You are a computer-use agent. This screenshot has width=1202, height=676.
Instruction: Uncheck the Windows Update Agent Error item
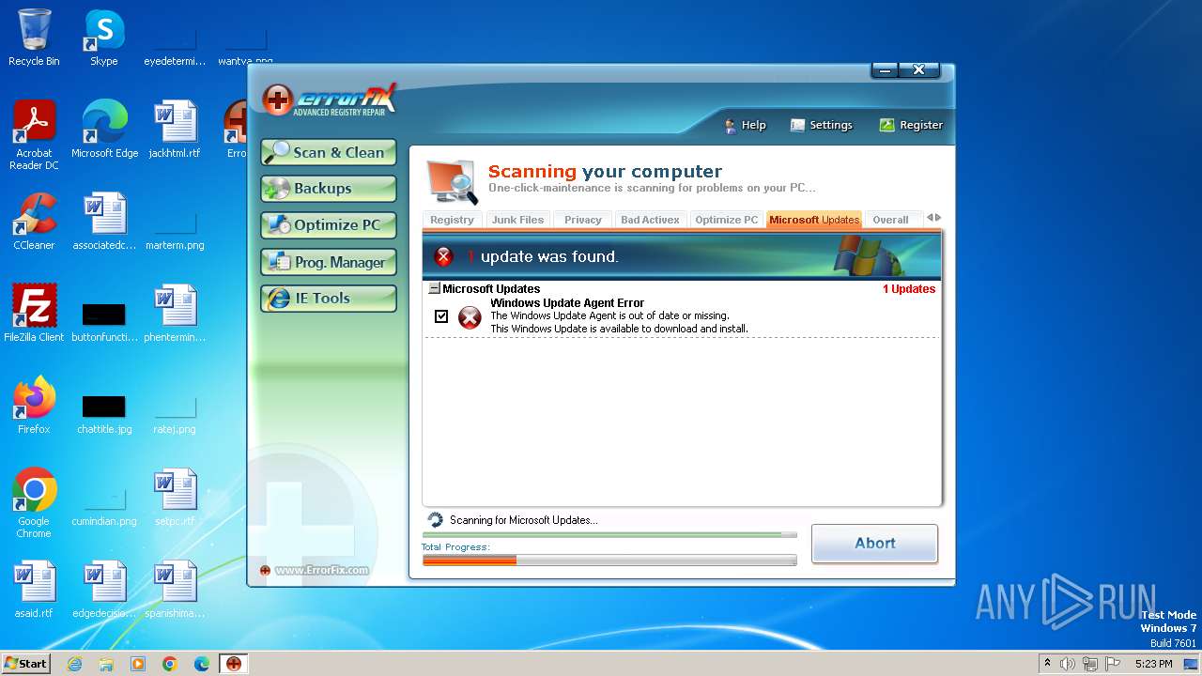pos(441,316)
